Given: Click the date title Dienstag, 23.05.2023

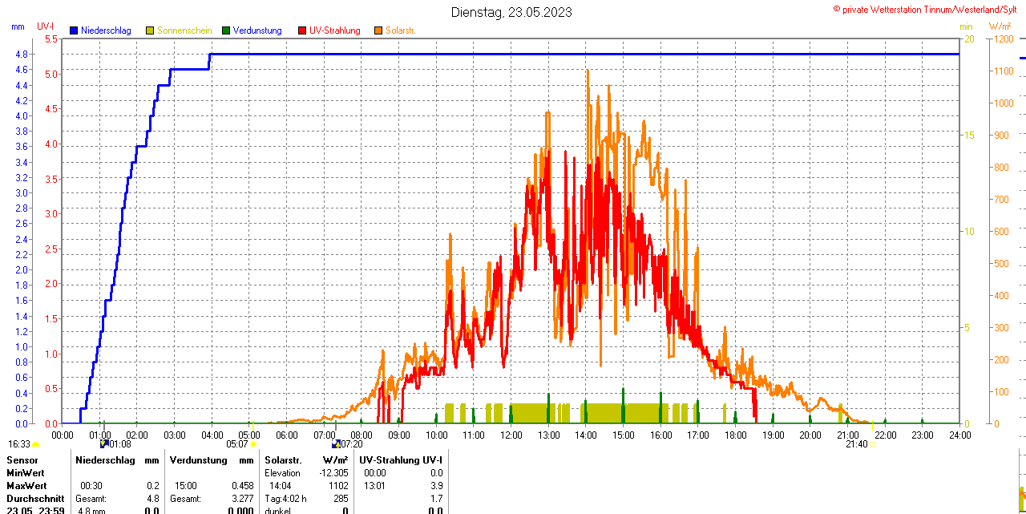Looking at the screenshot, I should 511,12.
